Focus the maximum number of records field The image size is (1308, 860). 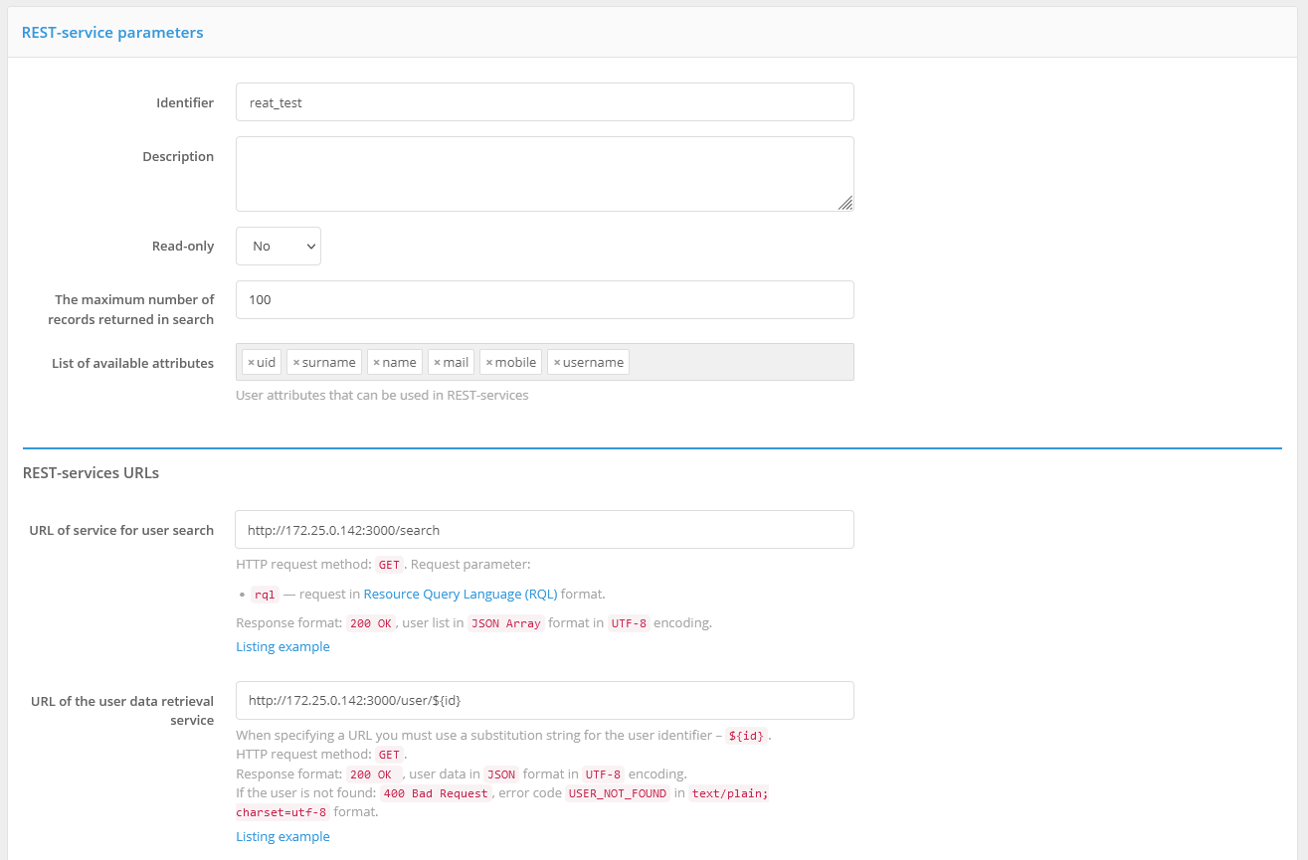pos(544,300)
